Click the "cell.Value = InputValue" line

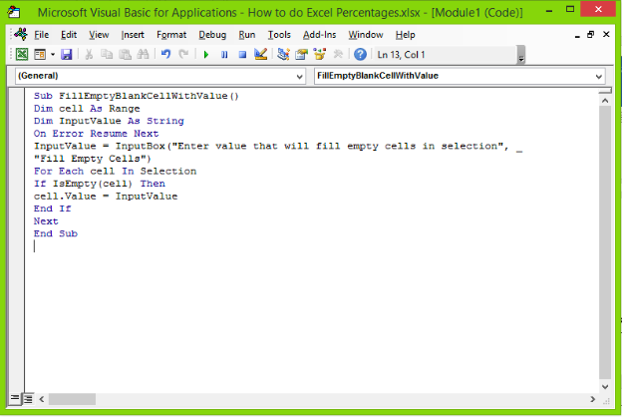(x=106, y=197)
